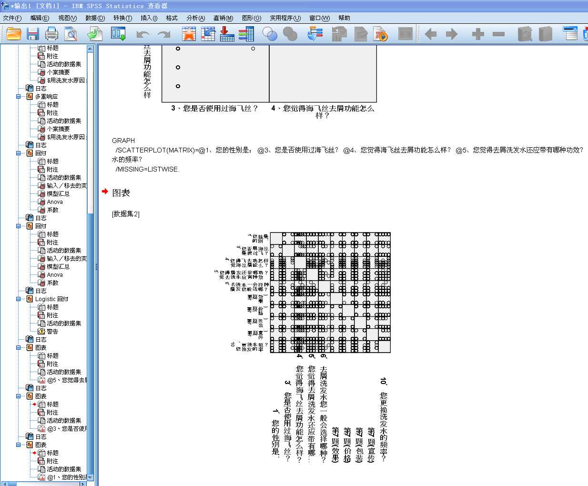Open the 分析(A) menu

click(195, 18)
